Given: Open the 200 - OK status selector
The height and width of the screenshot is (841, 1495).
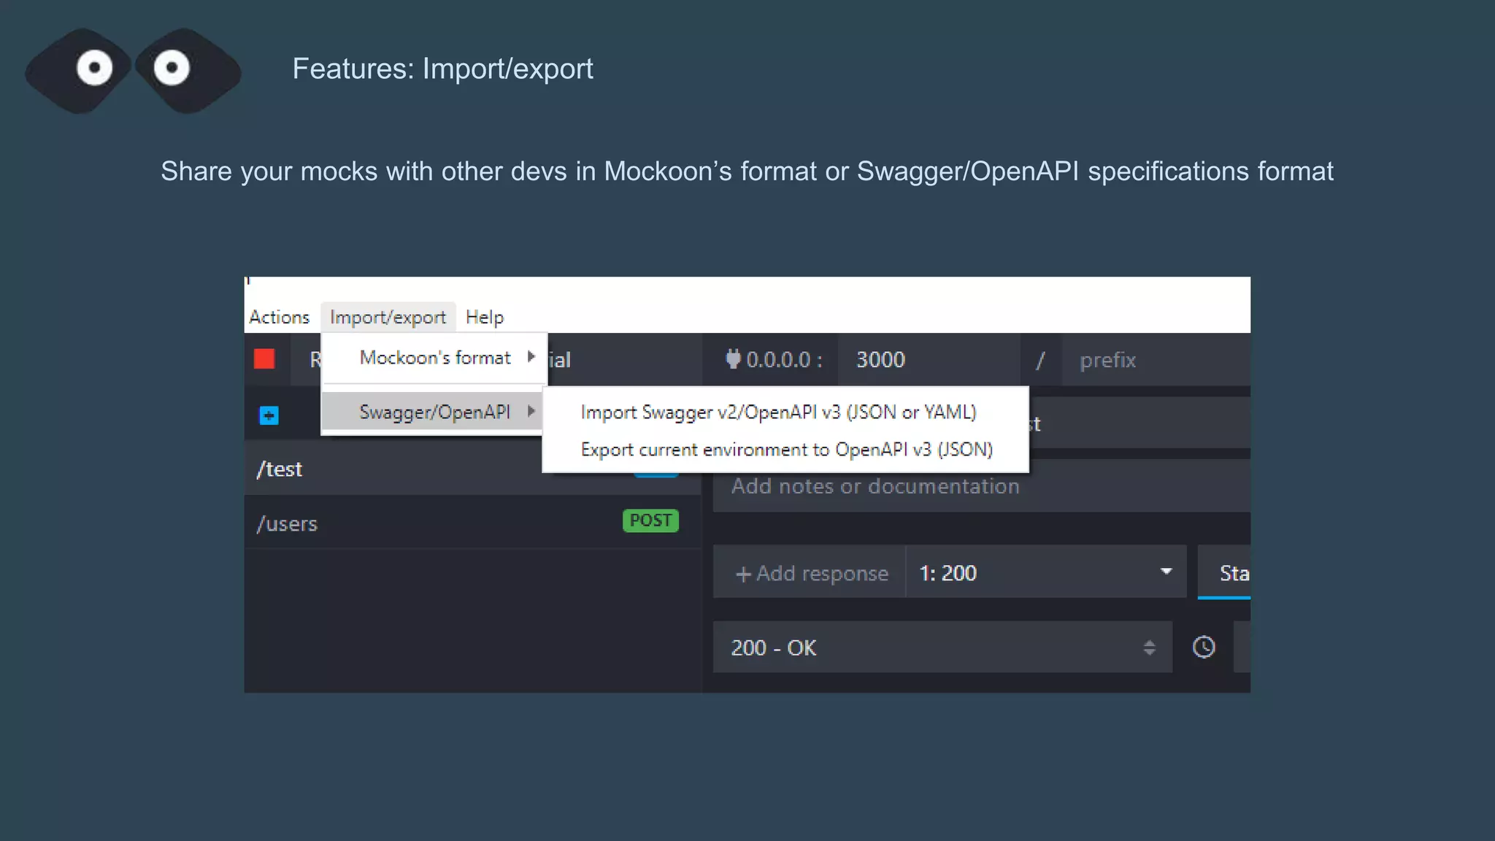Looking at the screenshot, I should coord(942,648).
